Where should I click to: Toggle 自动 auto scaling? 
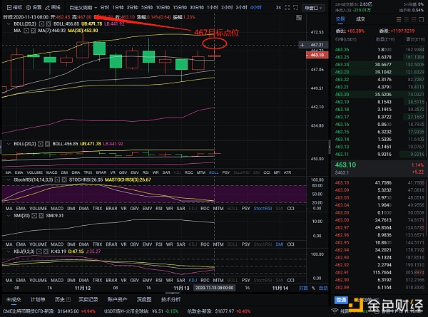pyautogui.click(x=323, y=288)
